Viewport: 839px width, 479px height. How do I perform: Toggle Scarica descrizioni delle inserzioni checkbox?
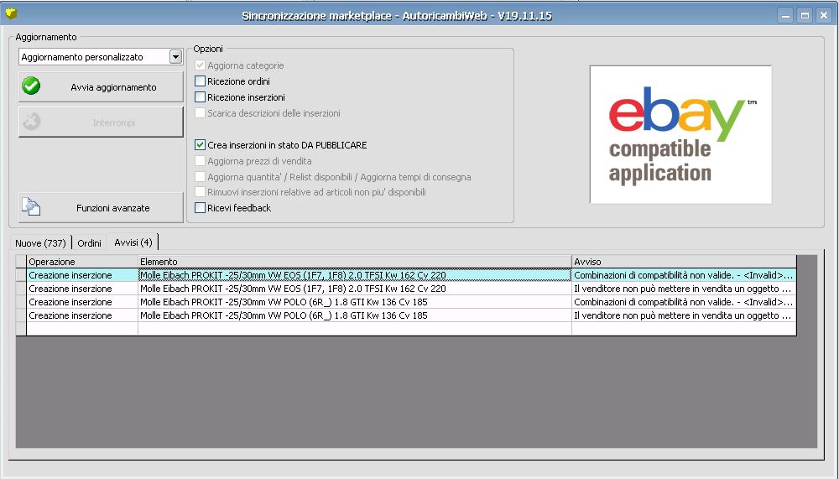[201, 113]
